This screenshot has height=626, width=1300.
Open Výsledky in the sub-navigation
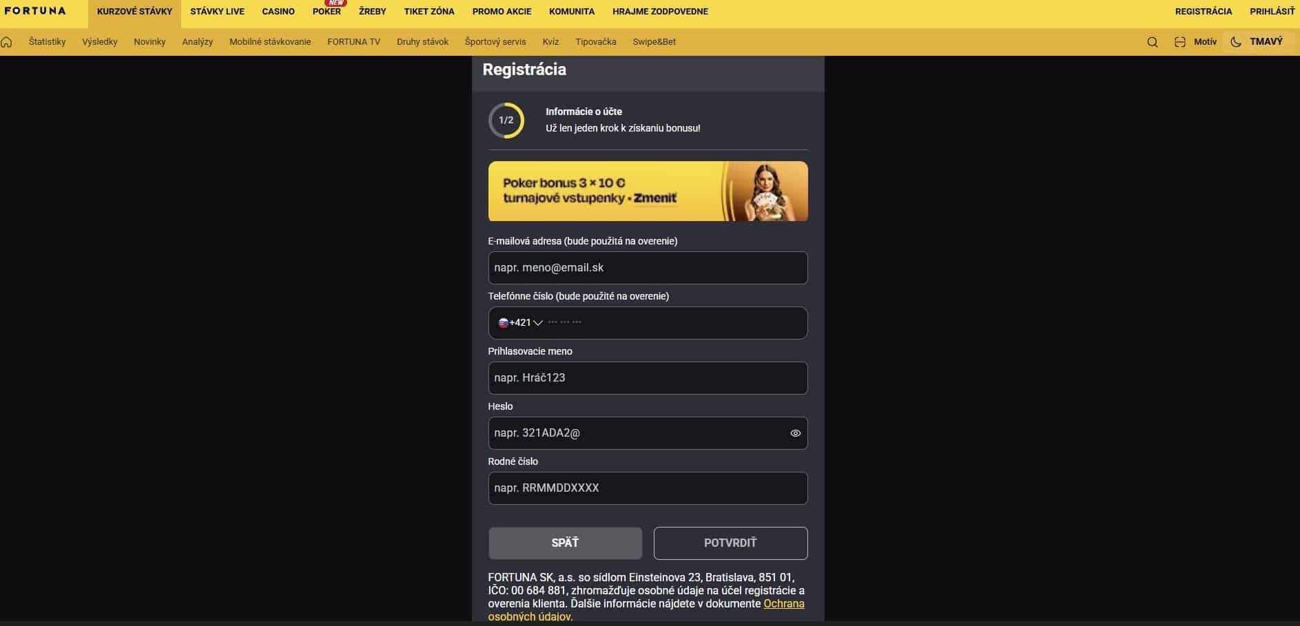pos(100,42)
